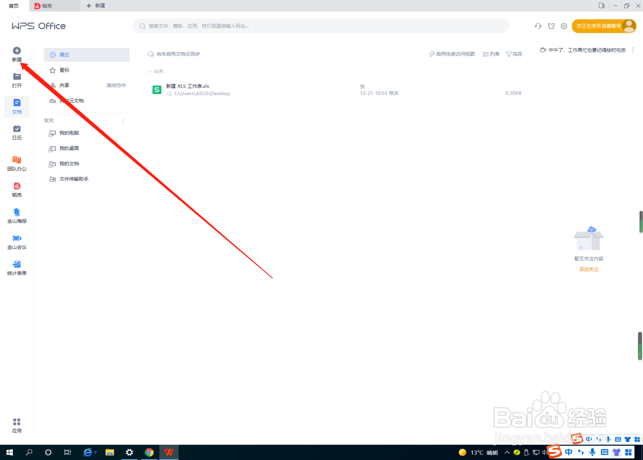The height and width of the screenshot is (460, 643).
Task: Open the 新建 (New) creation panel
Action: click(16, 54)
